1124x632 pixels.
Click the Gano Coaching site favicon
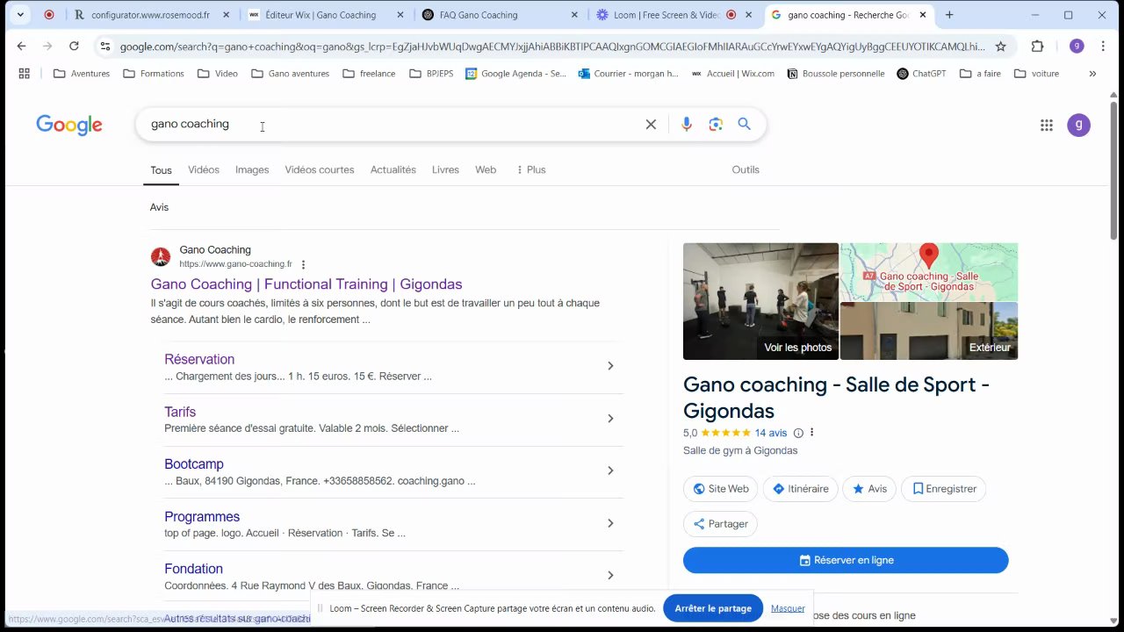click(x=161, y=257)
